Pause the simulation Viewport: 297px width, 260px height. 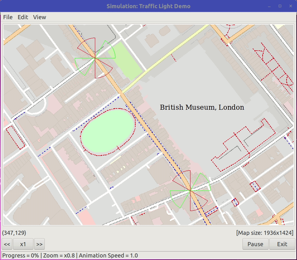point(255,244)
